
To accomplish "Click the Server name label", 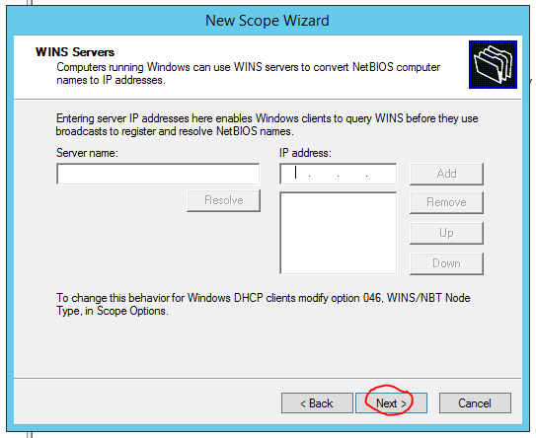I will click(87, 153).
